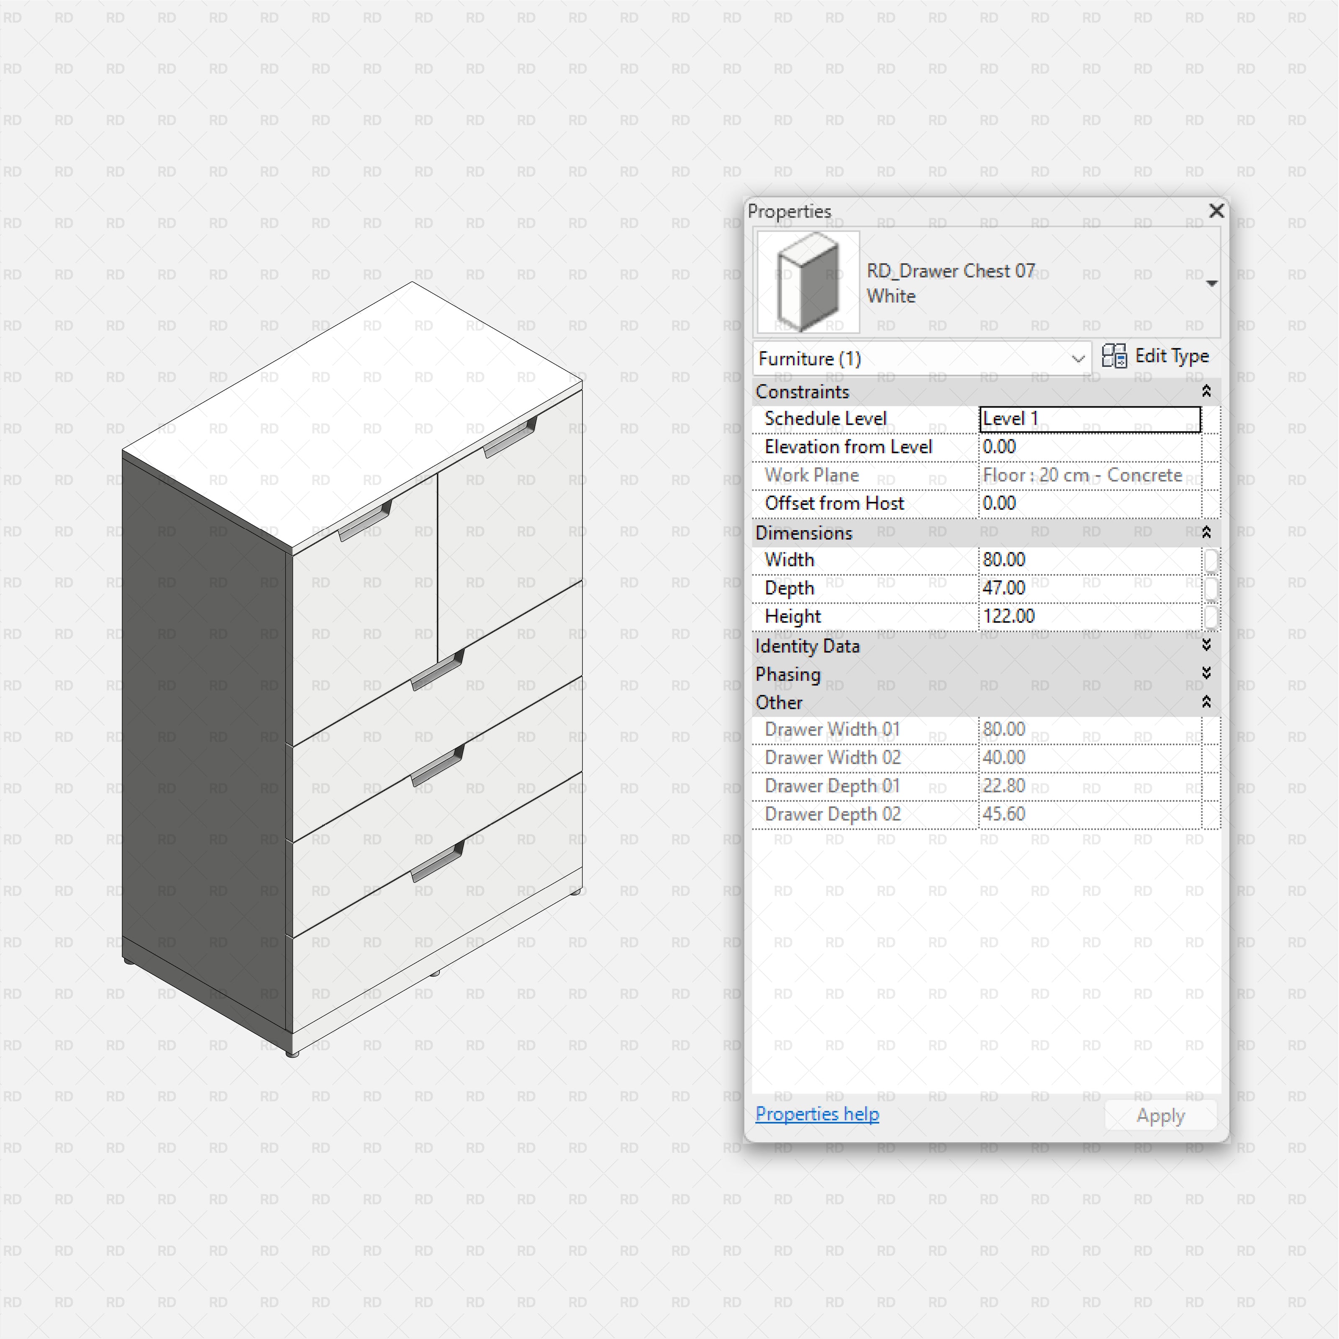Select the Width value of 80.00
Screen dimensions: 1339x1339
(x=1088, y=560)
